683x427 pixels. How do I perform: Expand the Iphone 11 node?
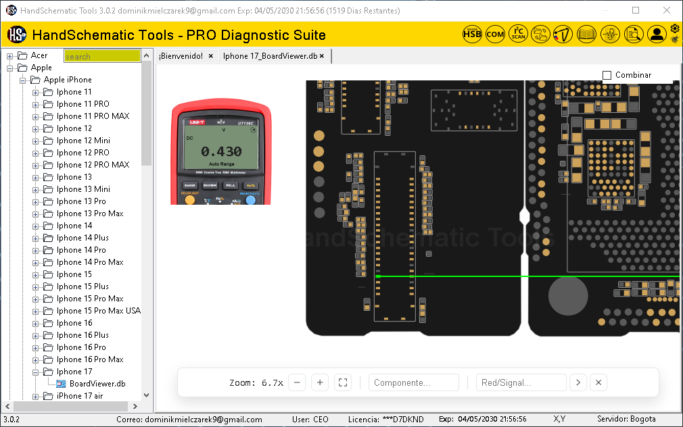[36, 93]
